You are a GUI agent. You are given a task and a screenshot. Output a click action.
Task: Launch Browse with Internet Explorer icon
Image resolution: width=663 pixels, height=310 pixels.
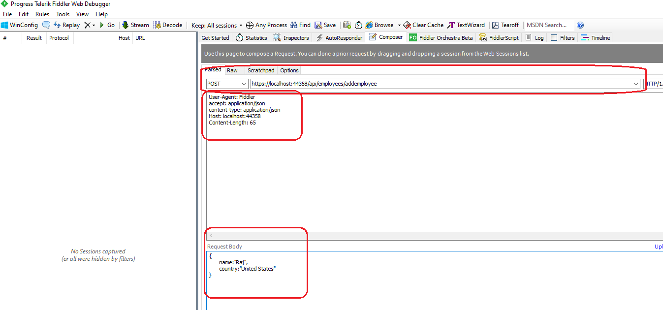379,25
